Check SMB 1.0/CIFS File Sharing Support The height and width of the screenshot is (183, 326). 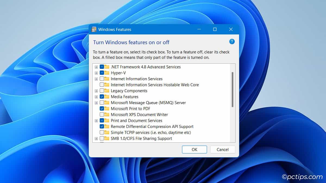(x=102, y=138)
